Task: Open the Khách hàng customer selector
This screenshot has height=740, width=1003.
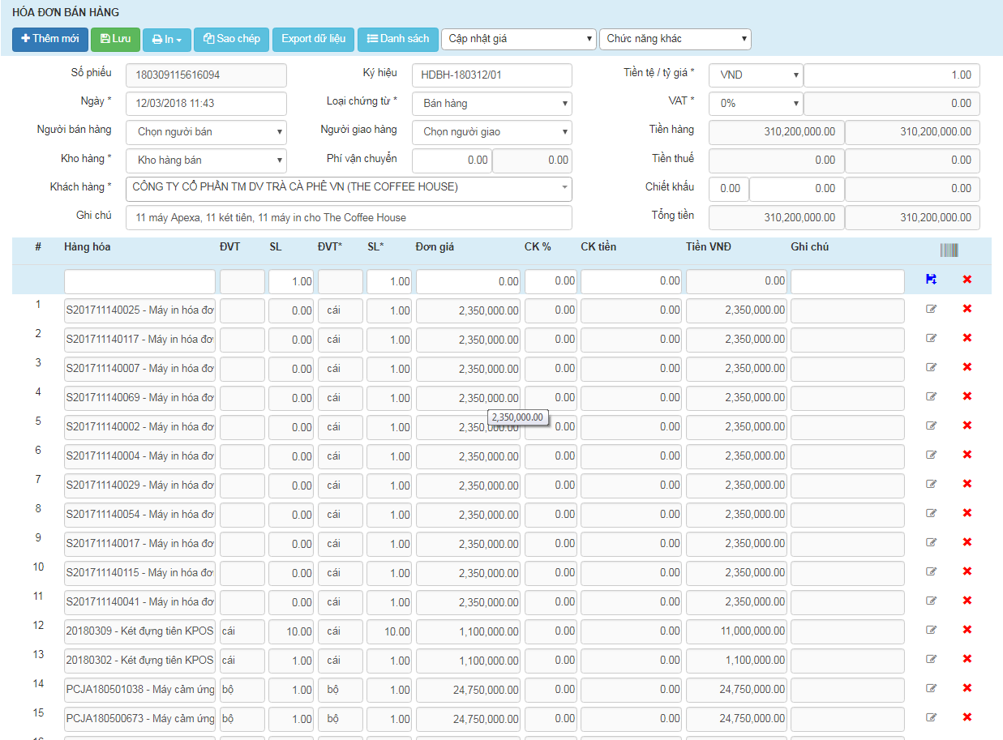Action: [x=349, y=188]
